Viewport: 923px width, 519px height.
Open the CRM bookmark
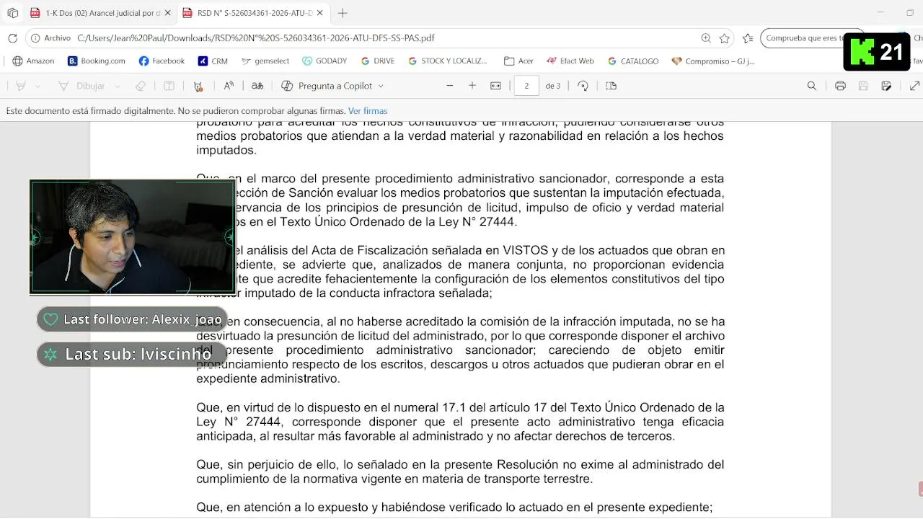213,61
